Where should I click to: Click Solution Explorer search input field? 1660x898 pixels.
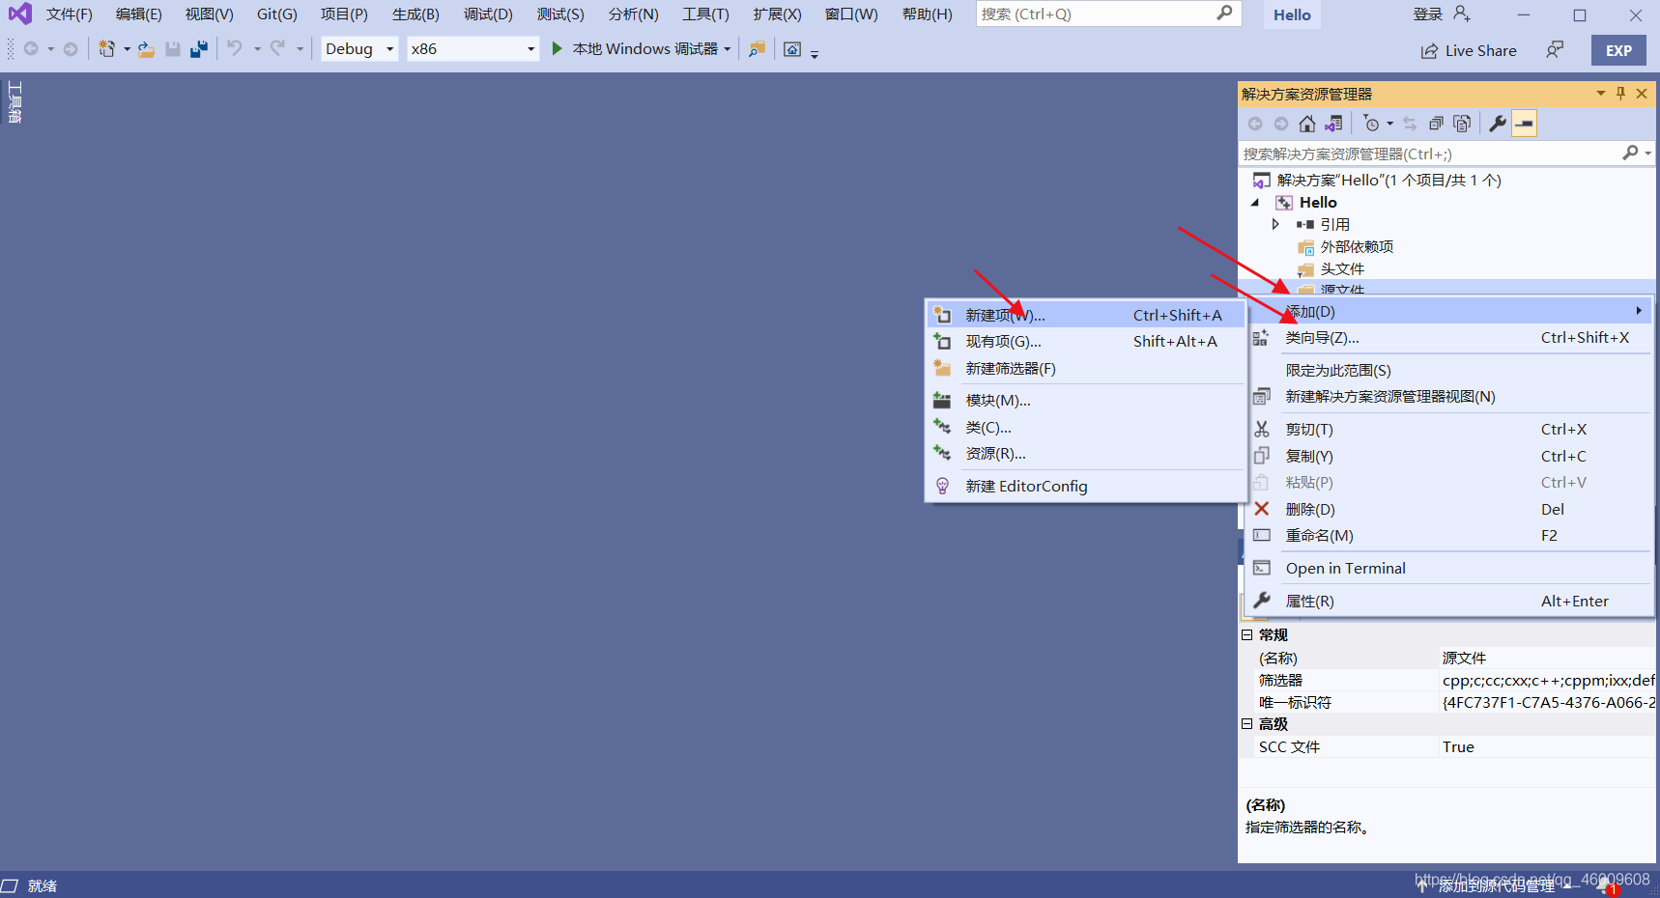(x=1430, y=154)
